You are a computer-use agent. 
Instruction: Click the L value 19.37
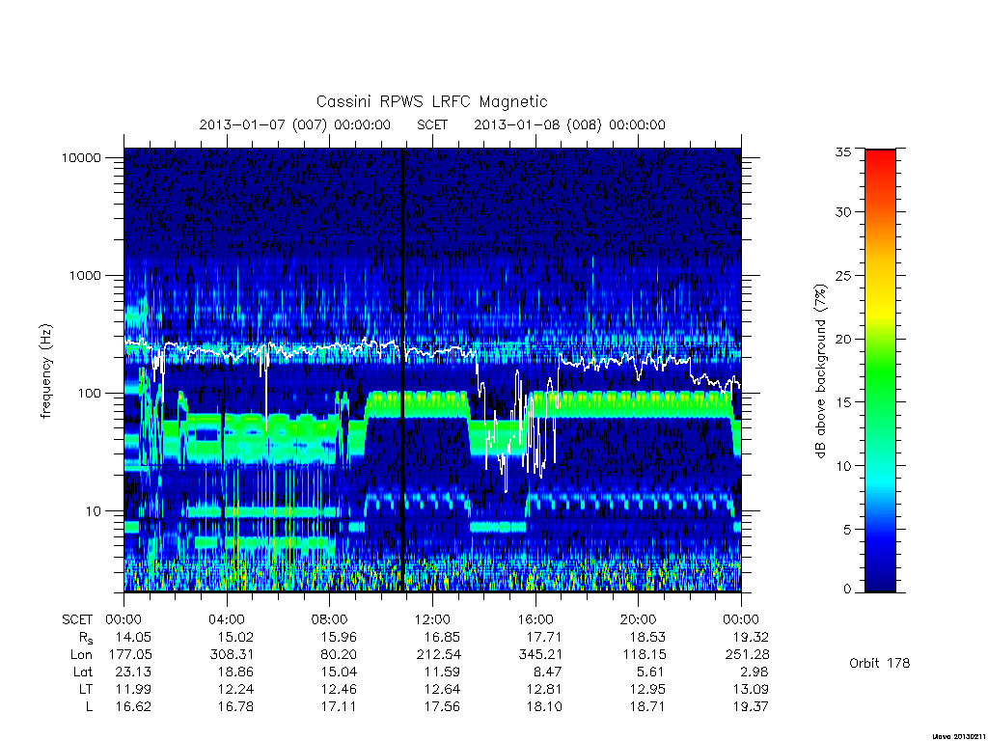751,707
